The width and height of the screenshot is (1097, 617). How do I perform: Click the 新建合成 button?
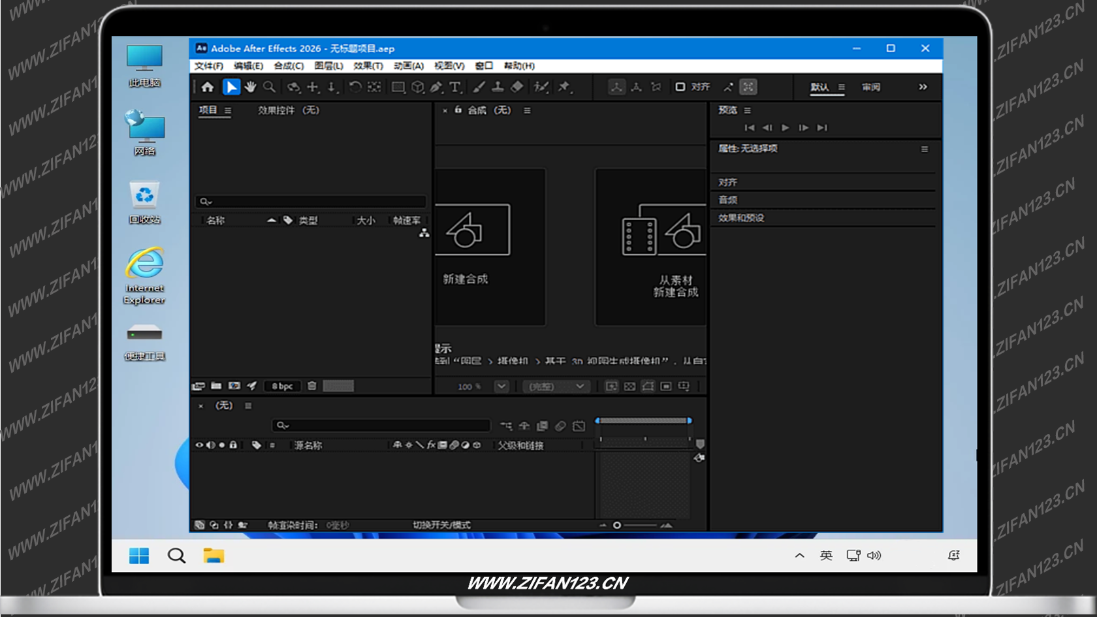[490, 247]
